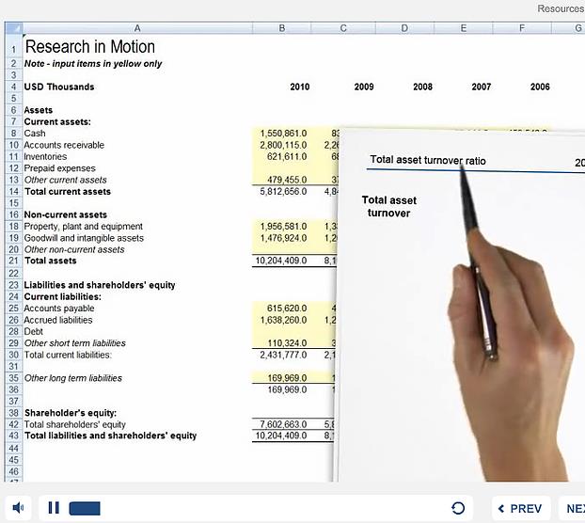Go to previous slide with PREV
The image size is (585, 523).
[520, 508]
